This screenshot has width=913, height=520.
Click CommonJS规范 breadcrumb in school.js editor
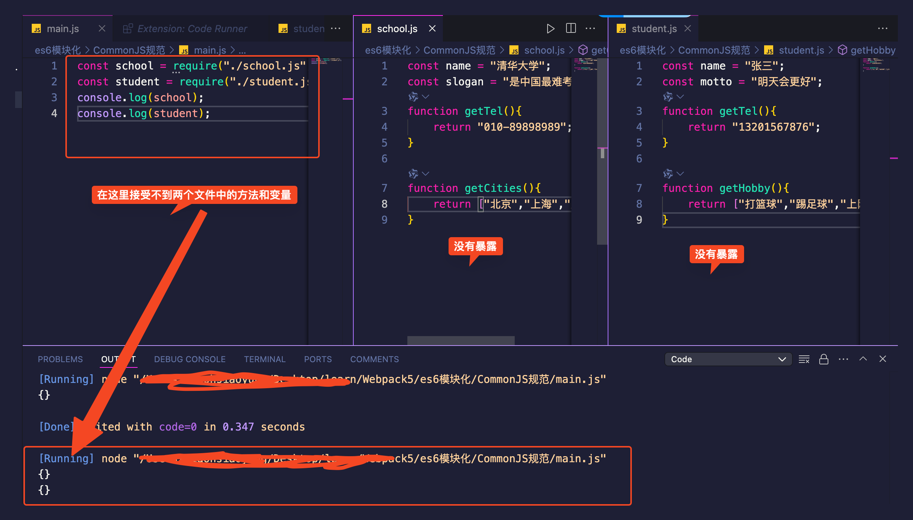pos(459,50)
